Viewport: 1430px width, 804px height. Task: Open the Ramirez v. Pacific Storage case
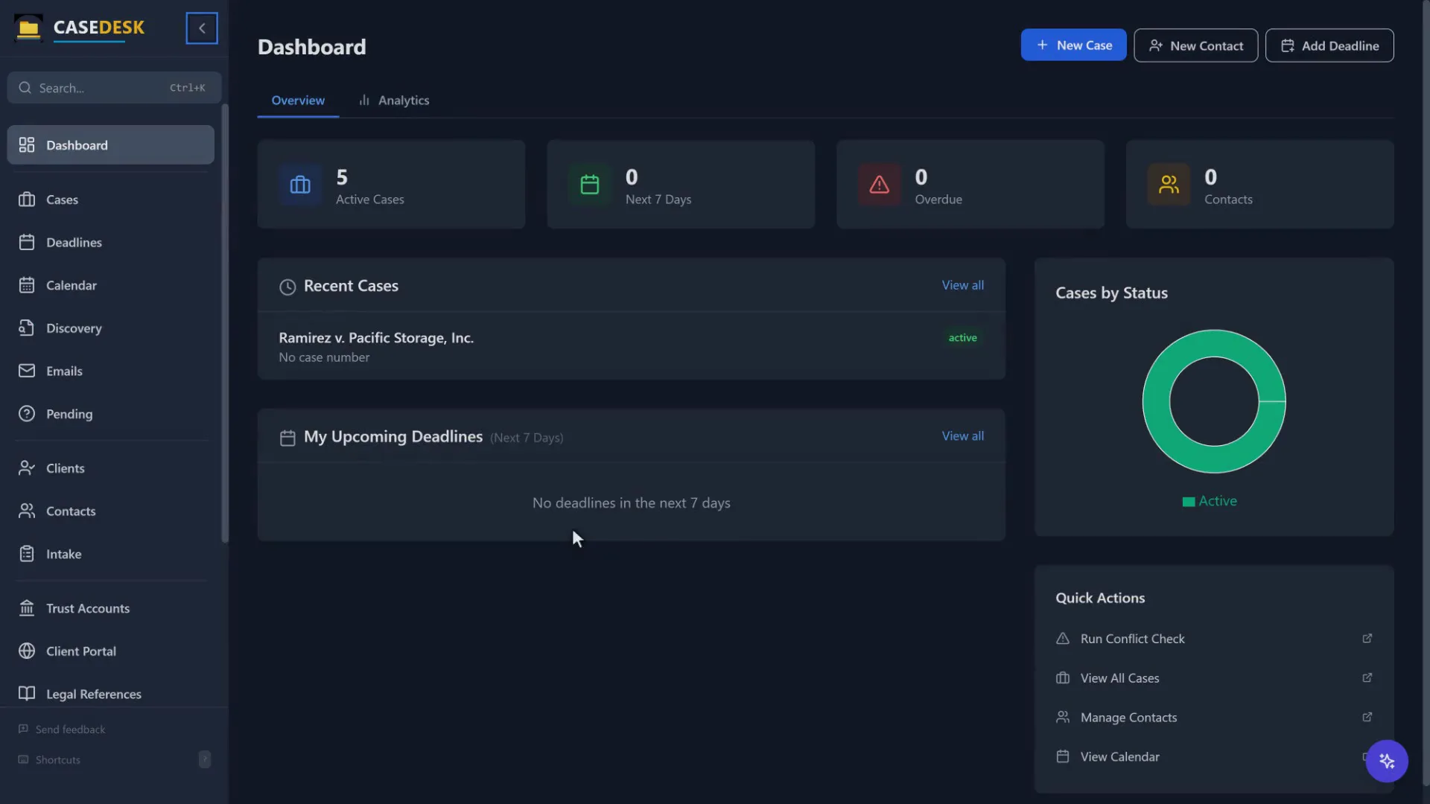click(x=632, y=346)
